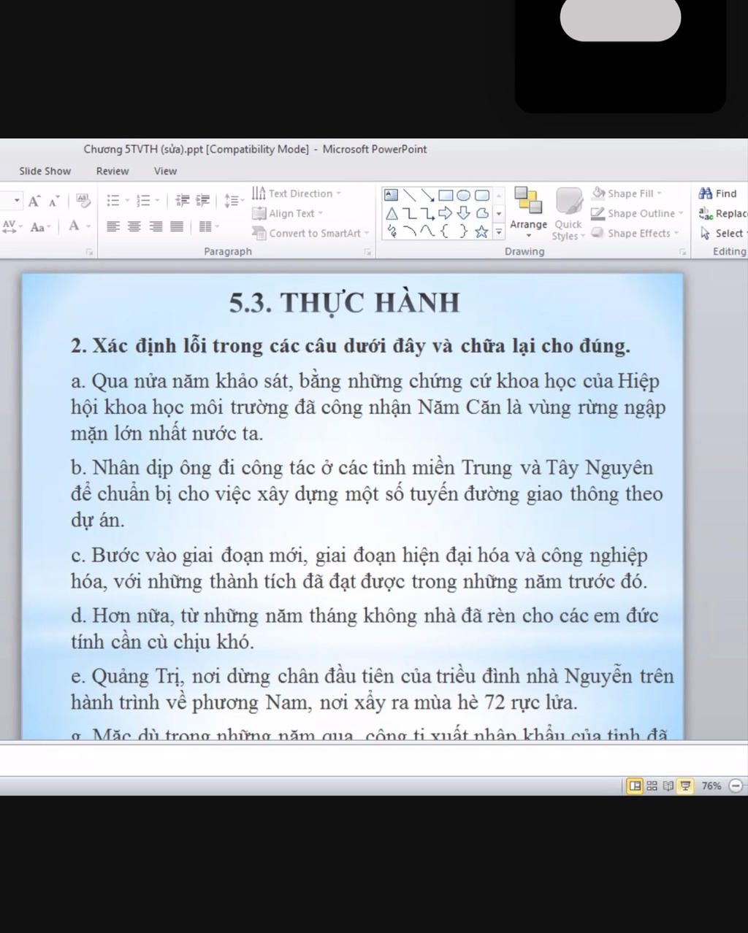The height and width of the screenshot is (933, 748).
Task: Switch to Reading View
Action: click(x=668, y=786)
